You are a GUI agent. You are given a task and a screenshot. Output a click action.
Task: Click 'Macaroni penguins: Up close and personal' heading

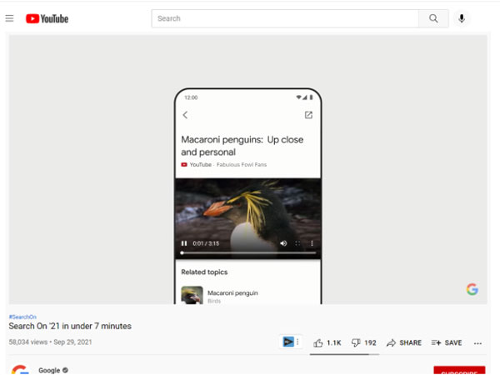pyautogui.click(x=242, y=146)
